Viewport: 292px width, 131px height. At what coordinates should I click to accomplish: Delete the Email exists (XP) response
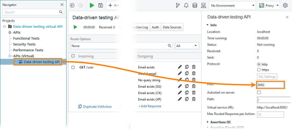click(x=194, y=99)
